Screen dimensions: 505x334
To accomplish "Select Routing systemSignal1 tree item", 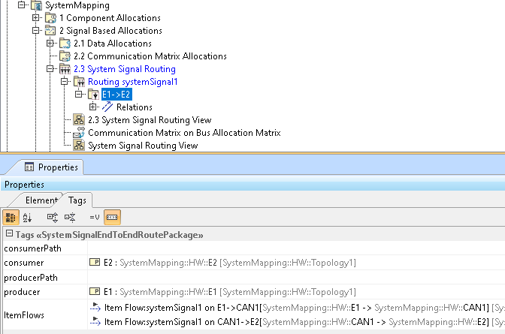I will (x=133, y=82).
